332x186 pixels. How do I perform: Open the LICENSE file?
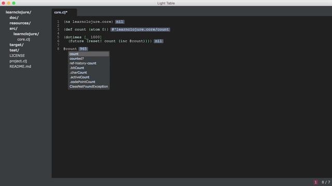pos(17,56)
